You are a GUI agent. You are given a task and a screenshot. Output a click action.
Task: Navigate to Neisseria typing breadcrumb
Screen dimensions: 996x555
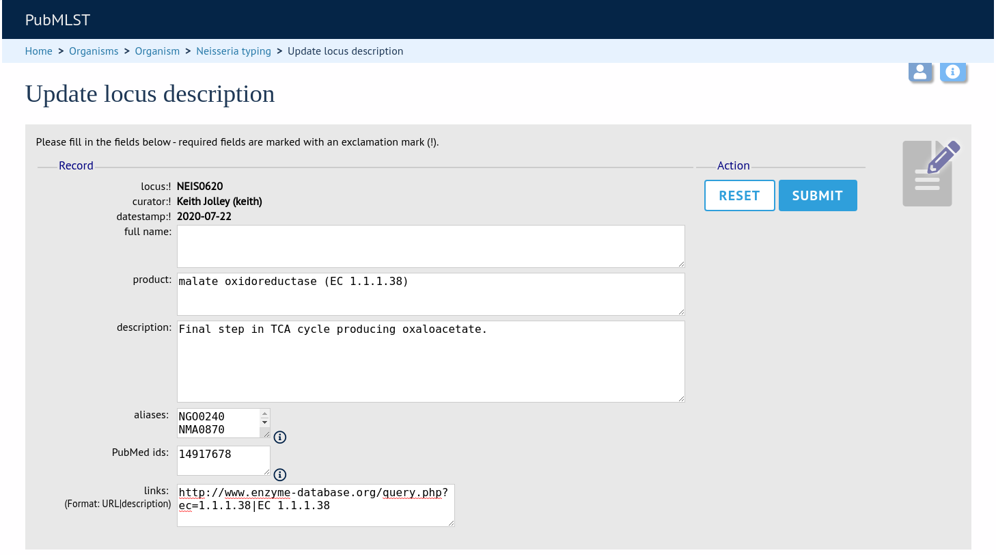point(234,51)
